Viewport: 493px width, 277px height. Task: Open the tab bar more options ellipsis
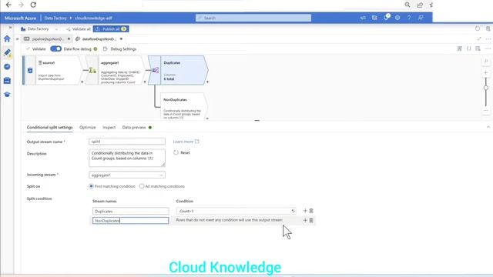click(488, 39)
